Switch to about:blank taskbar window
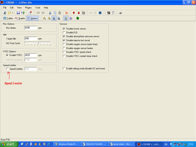Image resolution: width=196 pixels, height=147 pixels. [121, 144]
